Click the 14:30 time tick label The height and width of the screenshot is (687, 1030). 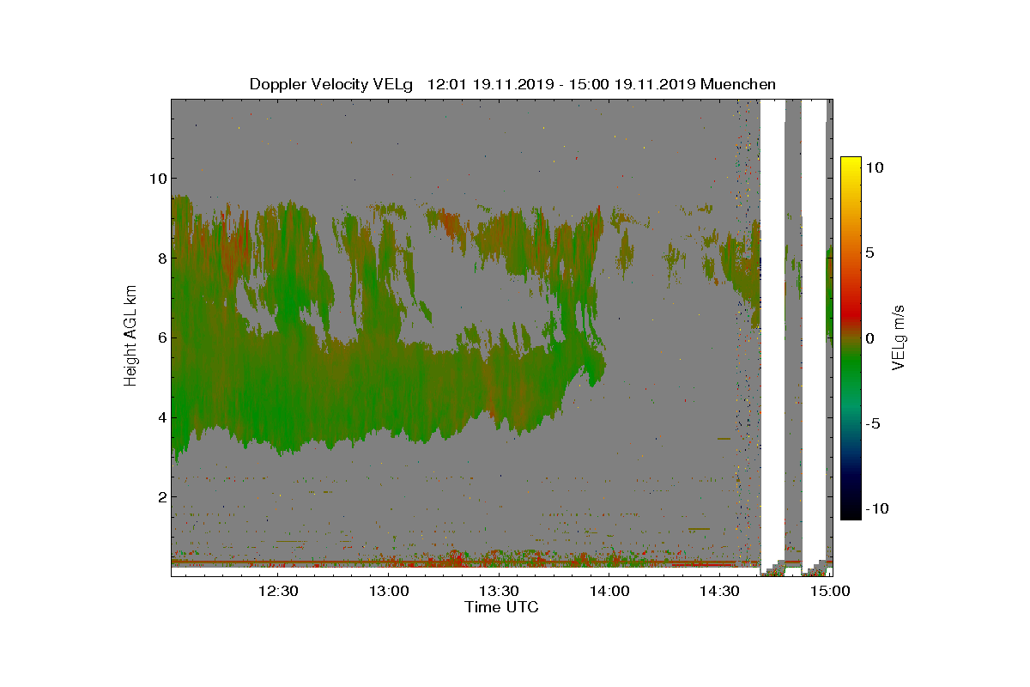(x=719, y=591)
